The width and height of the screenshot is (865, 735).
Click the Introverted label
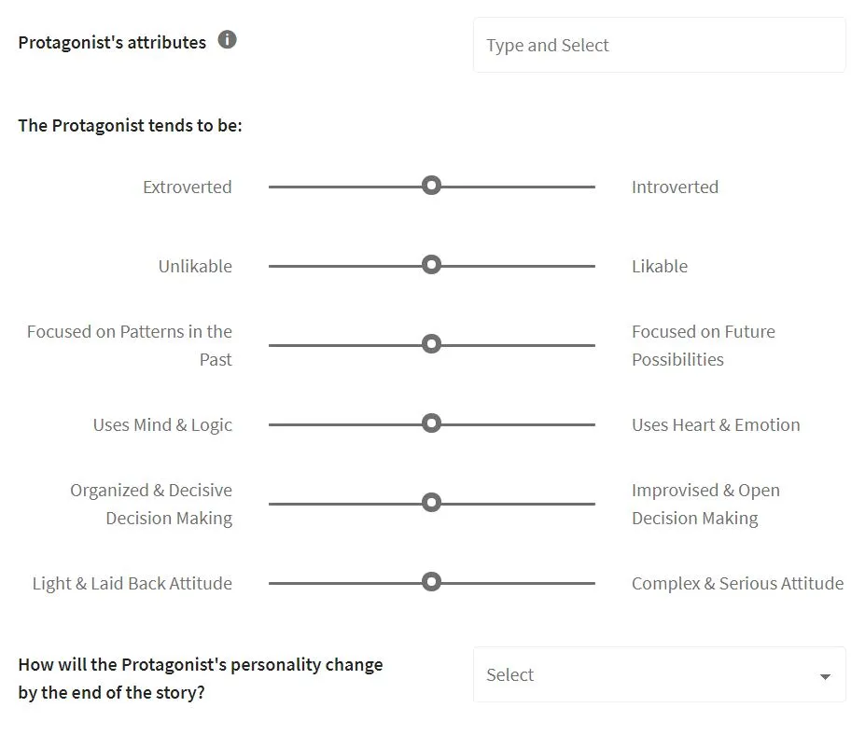pos(675,187)
